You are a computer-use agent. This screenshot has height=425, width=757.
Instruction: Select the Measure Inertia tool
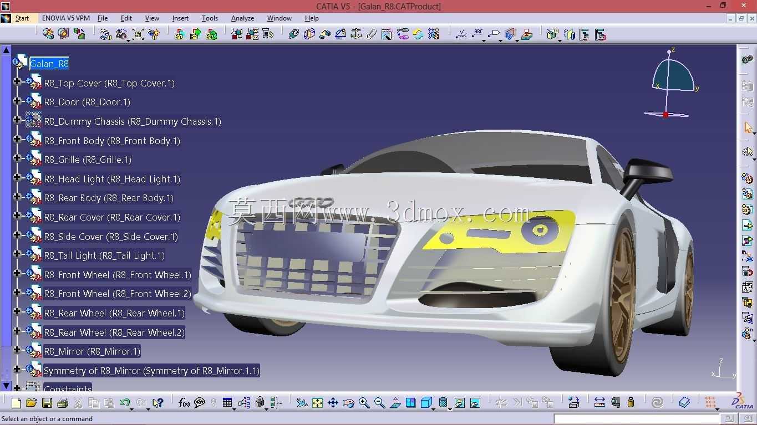pos(631,403)
